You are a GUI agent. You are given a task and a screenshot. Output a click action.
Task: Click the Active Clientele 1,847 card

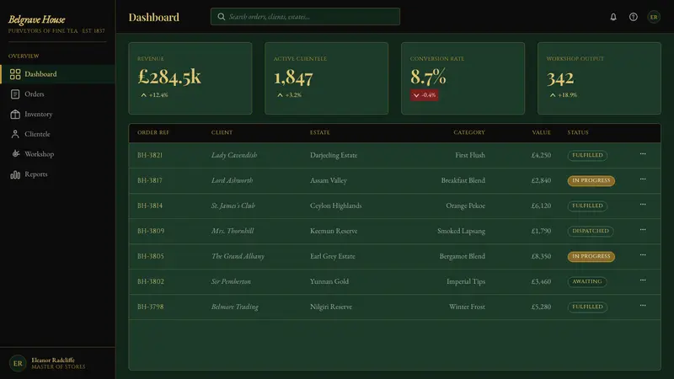point(326,78)
